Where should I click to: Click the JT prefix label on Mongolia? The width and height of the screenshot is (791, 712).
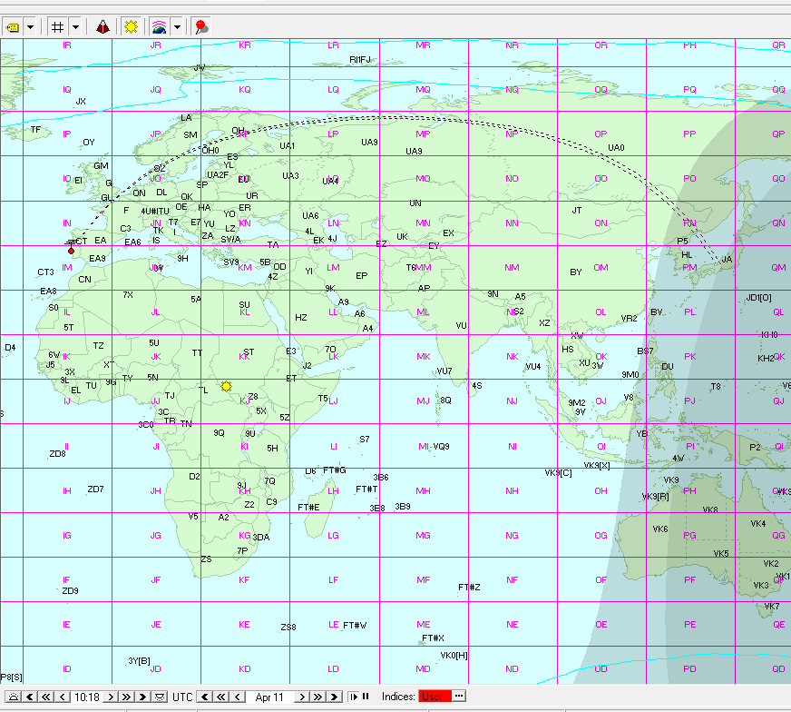tap(577, 210)
